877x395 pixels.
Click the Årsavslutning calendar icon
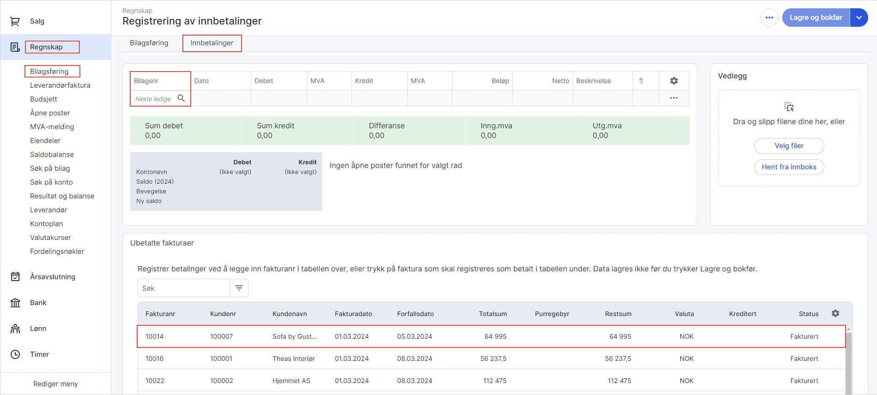click(15, 277)
